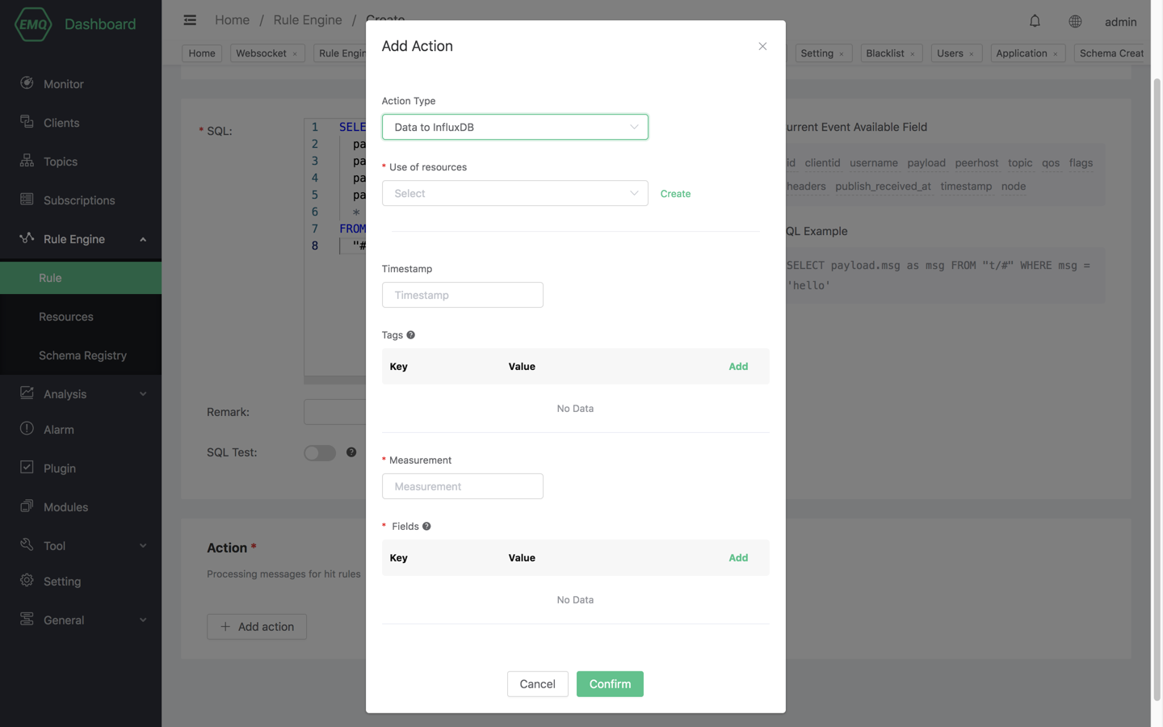Open the language globe icon
The height and width of the screenshot is (727, 1163).
tap(1075, 22)
